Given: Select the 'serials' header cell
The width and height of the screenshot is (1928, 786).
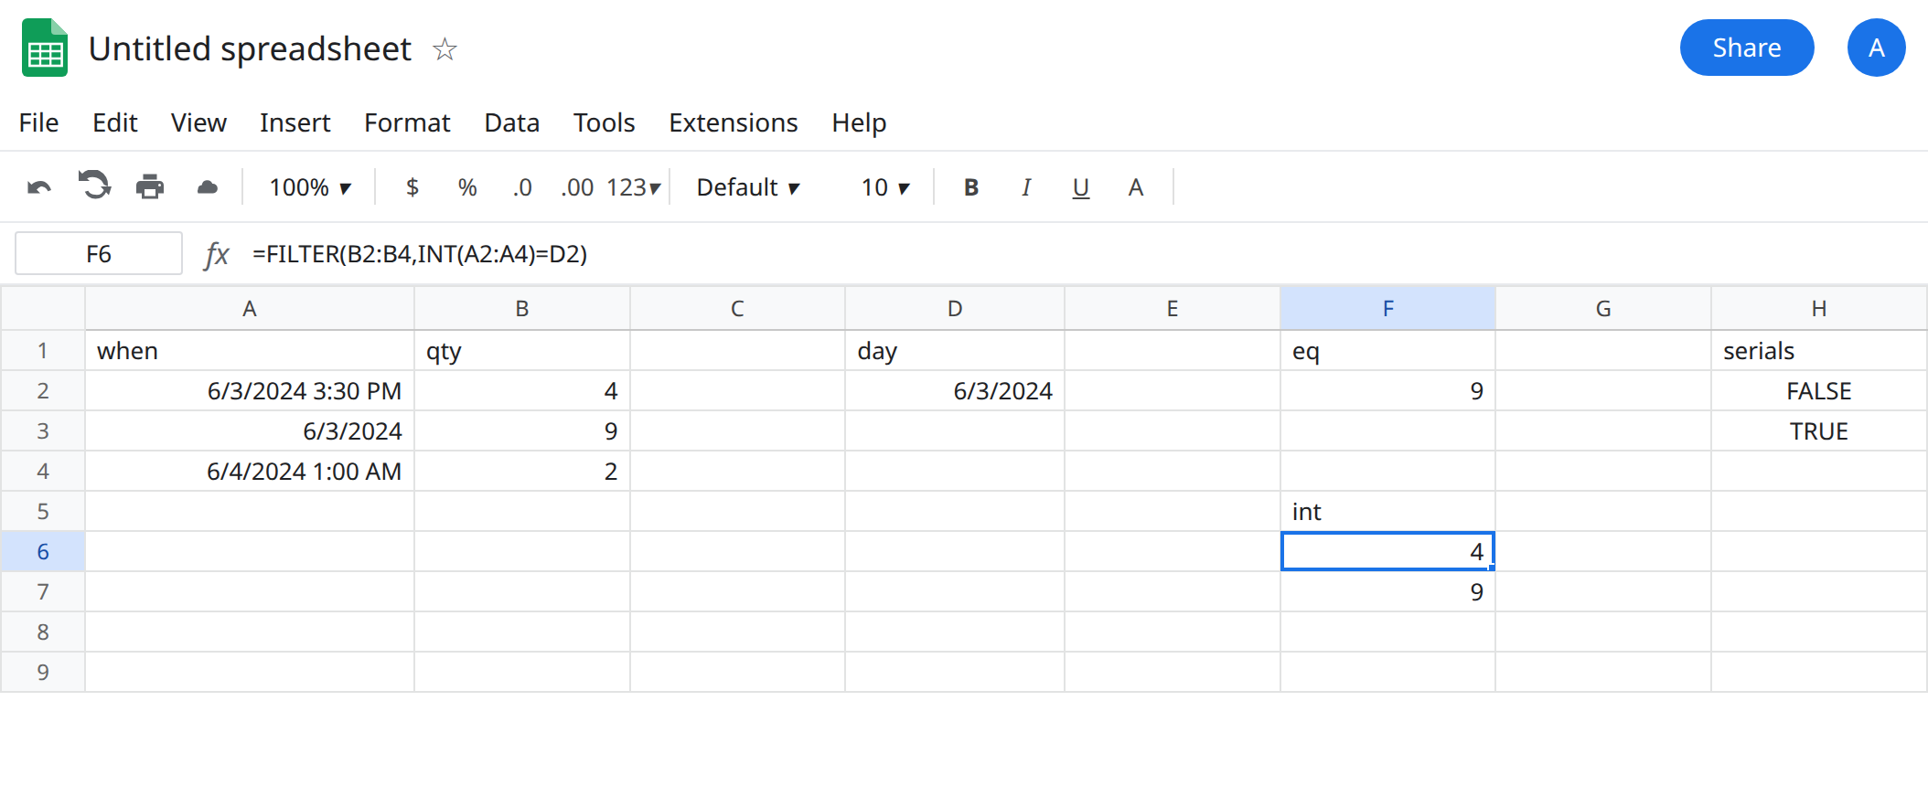Looking at the screenshot, I should (x=1818, y=351).
